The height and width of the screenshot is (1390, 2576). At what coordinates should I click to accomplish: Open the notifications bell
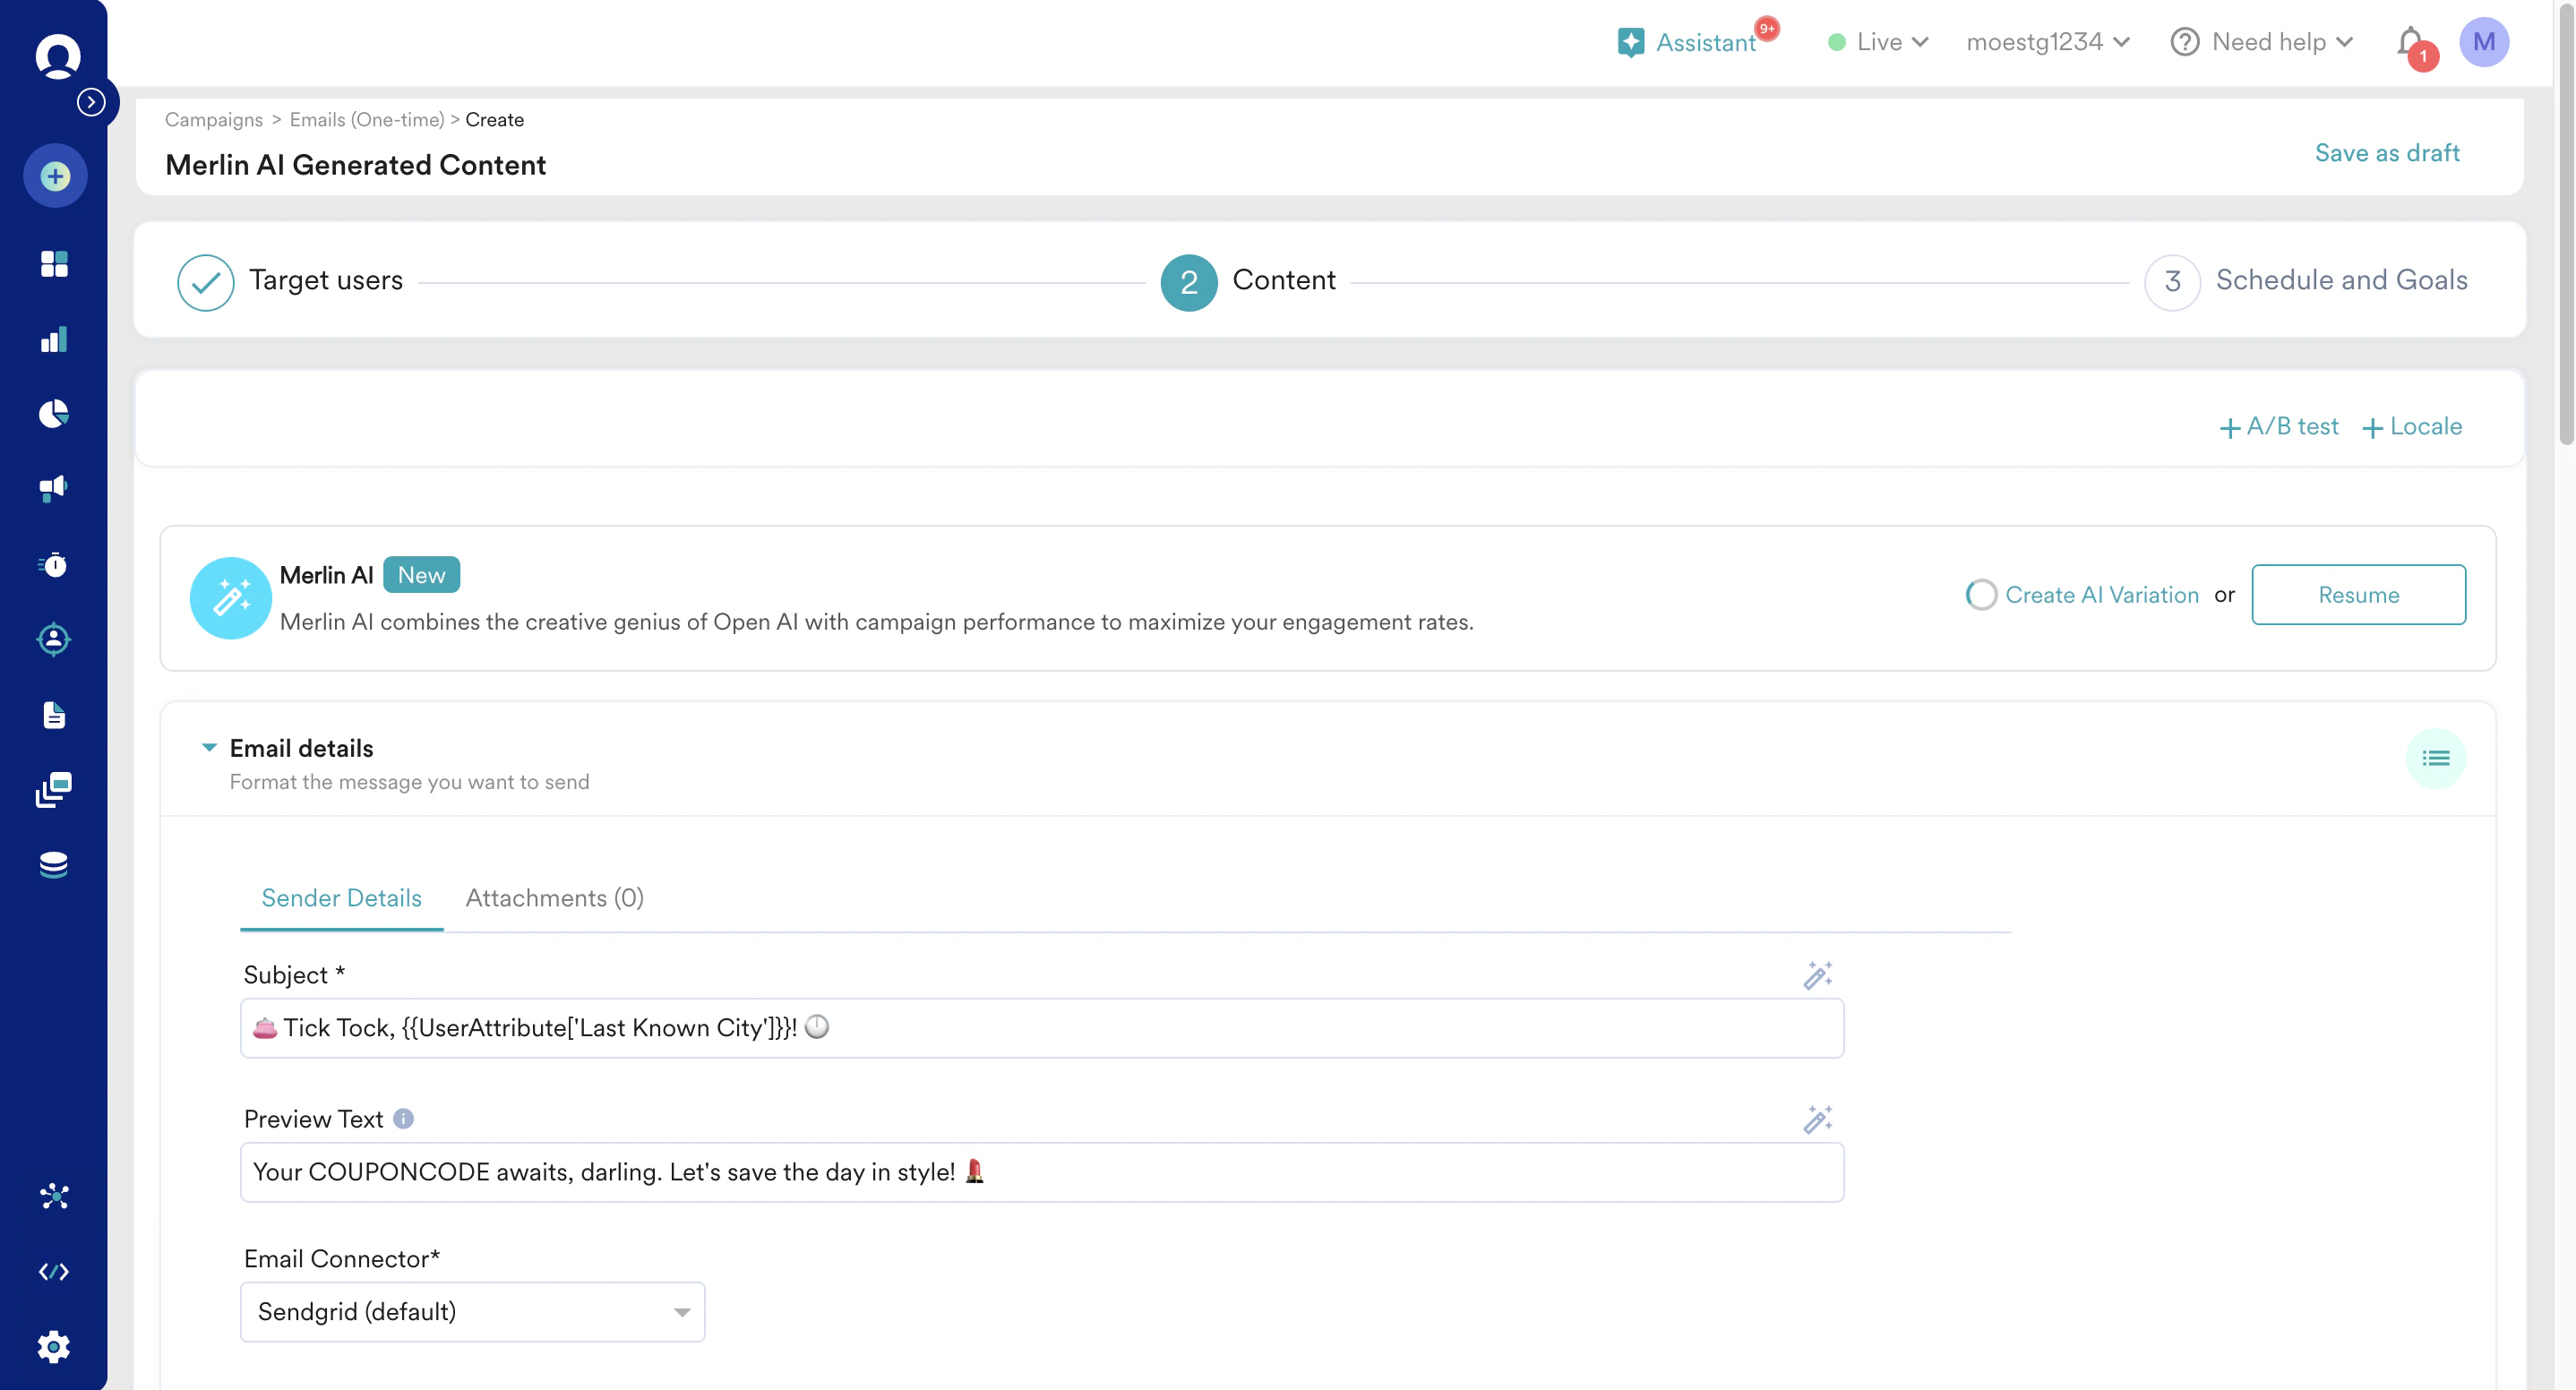tap(2410, 43)
